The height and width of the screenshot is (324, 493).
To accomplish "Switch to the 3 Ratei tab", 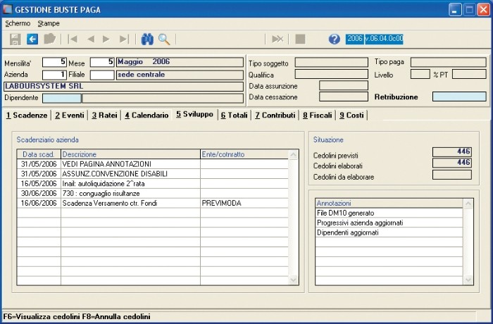I will pyautogui.click(x=104, y=116).
